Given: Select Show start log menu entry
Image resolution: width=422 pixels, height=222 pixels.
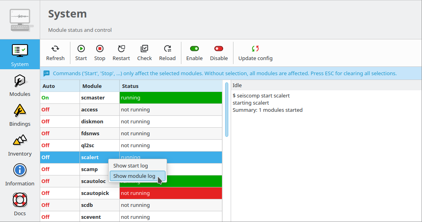Looking at the screenshot, I should point(130,166).
